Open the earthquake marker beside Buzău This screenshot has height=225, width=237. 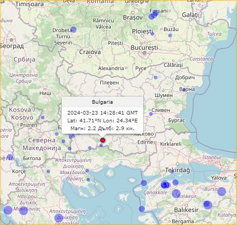(x=170, y=36)
